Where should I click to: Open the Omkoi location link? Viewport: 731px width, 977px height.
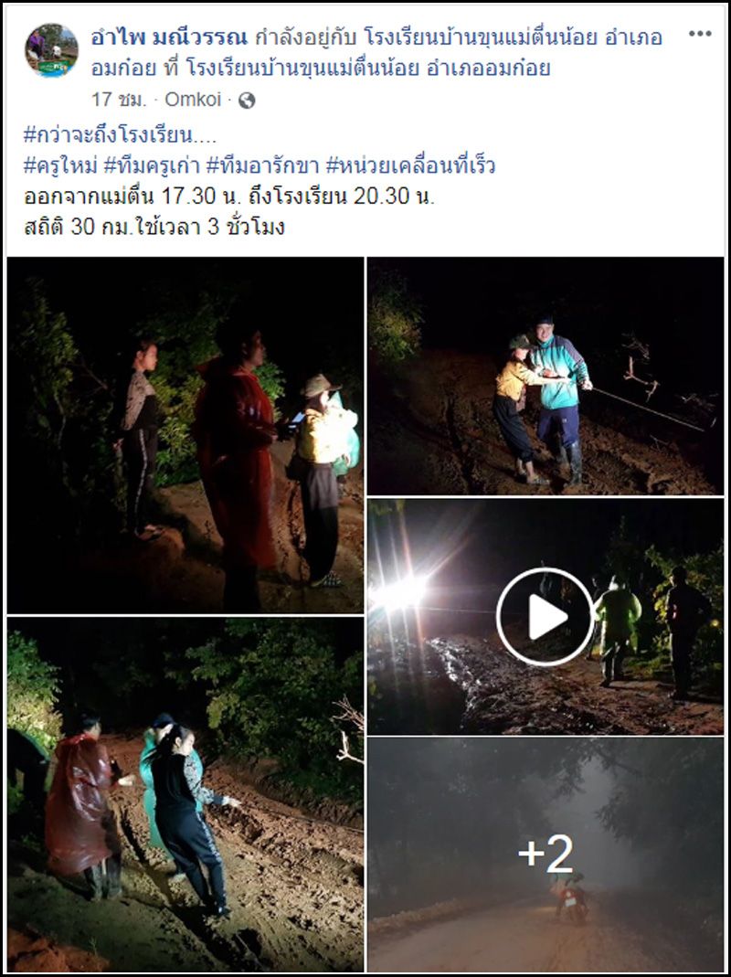193,100
